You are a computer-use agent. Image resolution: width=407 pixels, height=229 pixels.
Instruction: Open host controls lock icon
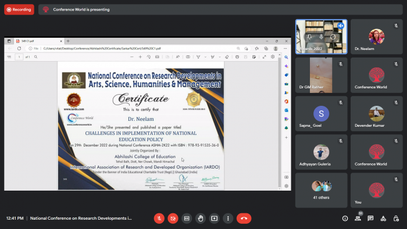[396, 219]
